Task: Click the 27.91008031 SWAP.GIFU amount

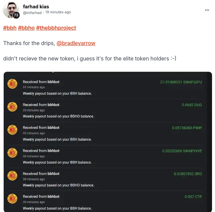Action: (x=181, y=82)
